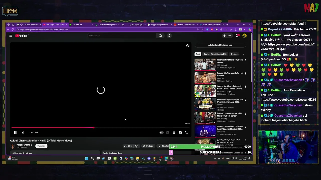Click the Créer button
This screenshot has width=321, height=180.
tap(227, 36)
